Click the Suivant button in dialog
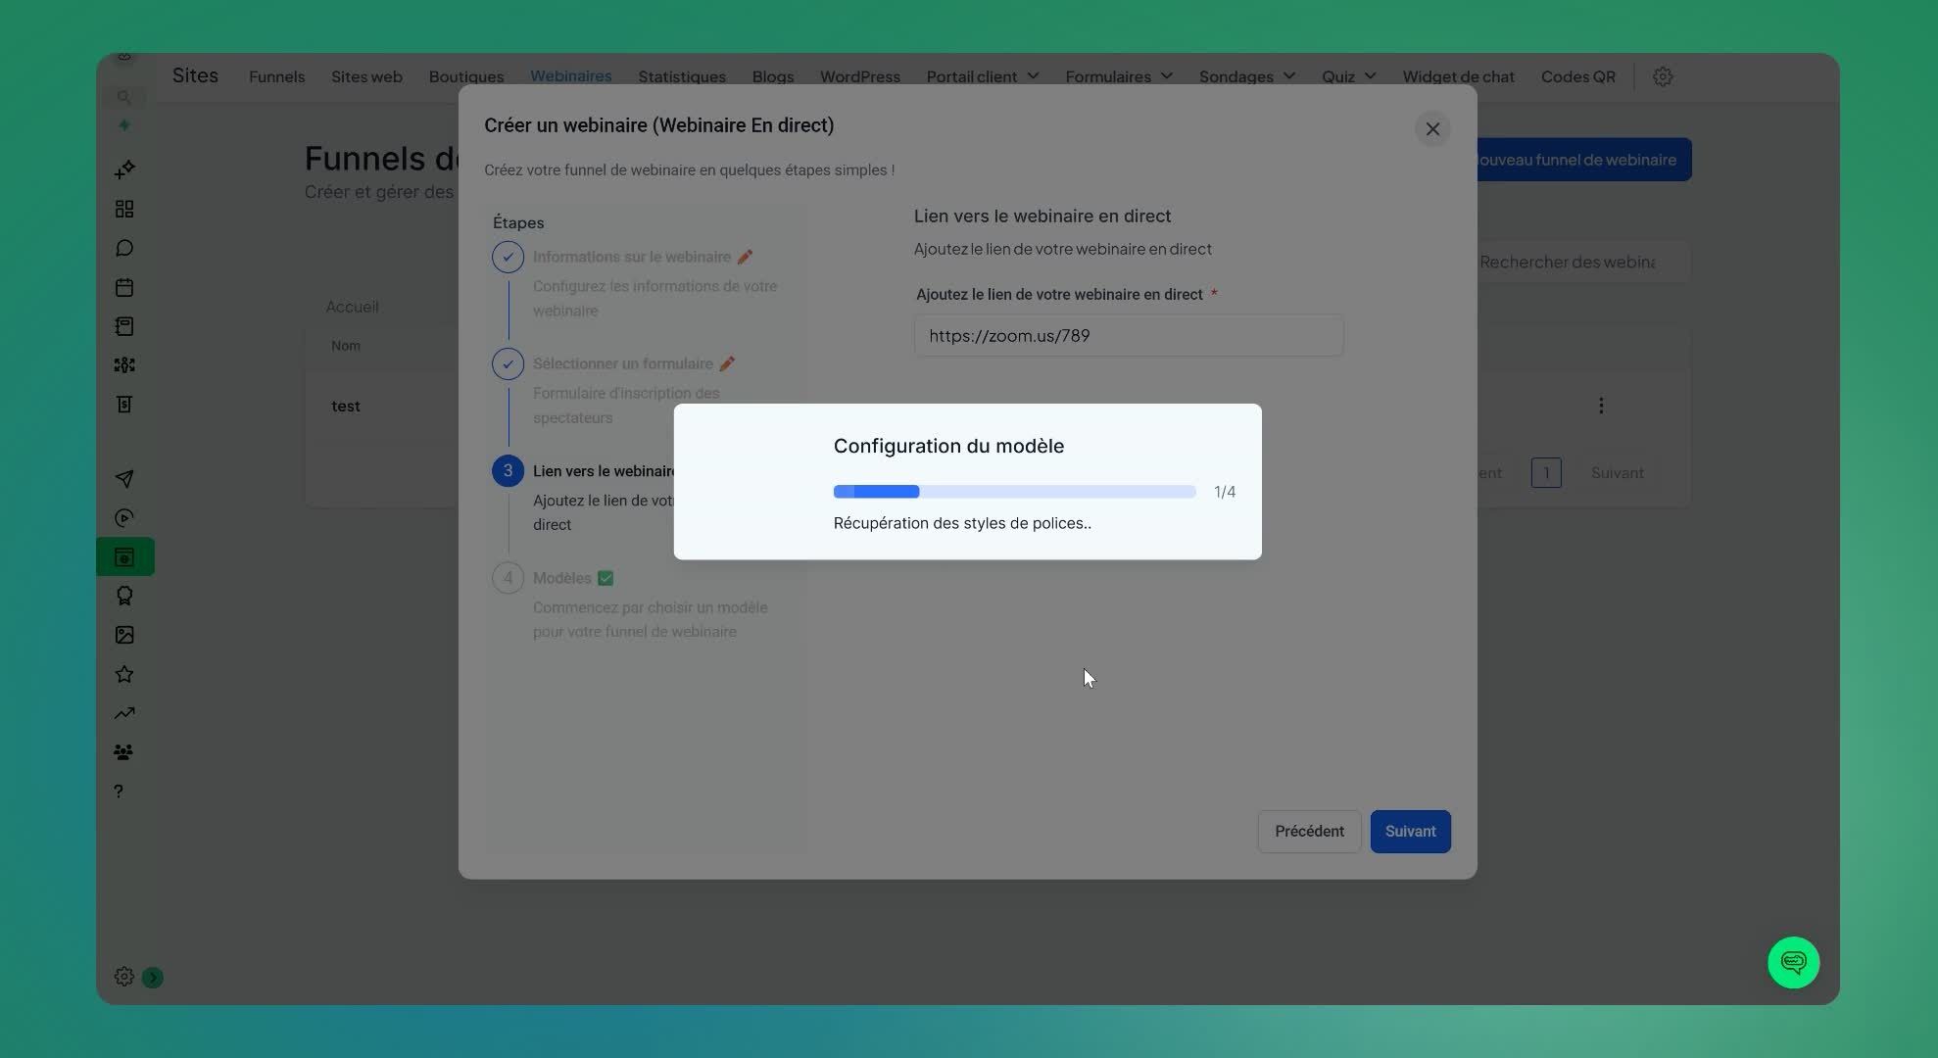 pyautogui.click(x=1410, y=831)
